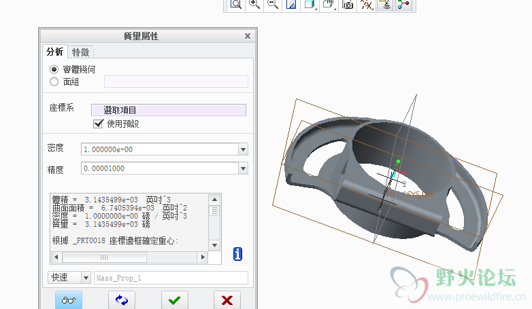532x309 pixels.
Task: Toggle the annotation display eye icon
Action: point(385,5)
